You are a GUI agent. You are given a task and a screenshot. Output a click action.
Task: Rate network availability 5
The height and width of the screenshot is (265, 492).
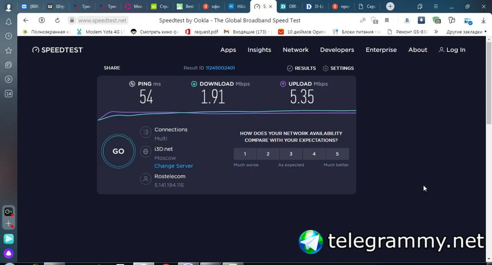point(337,154)
